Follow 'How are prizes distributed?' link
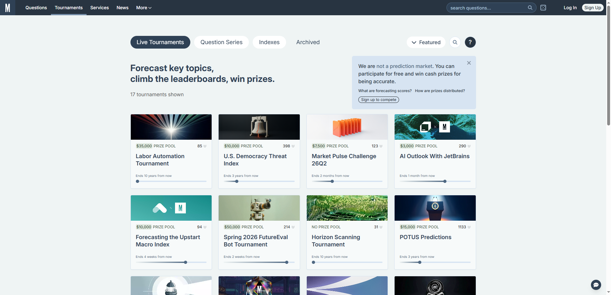611x295 pixels. click(439, 91)
